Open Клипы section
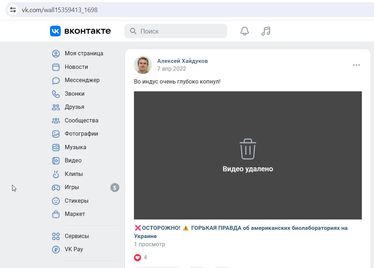374x268 pixels. point(74,174)
